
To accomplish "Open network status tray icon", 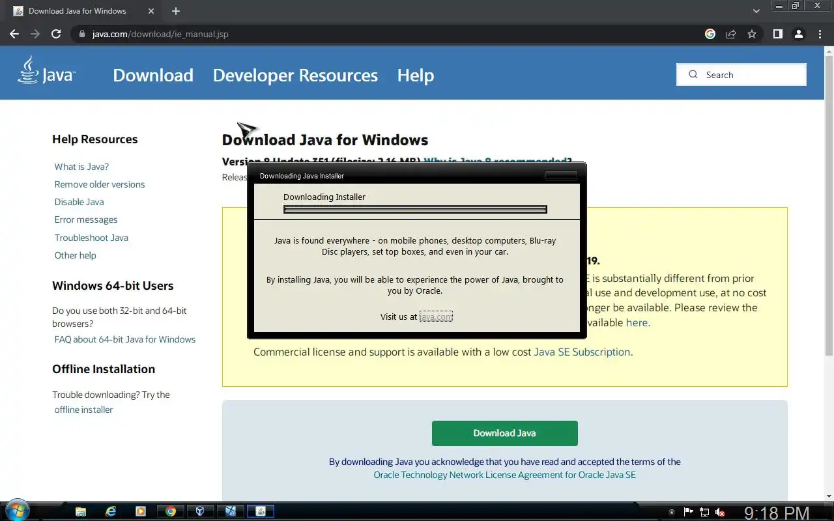I will [704, 512].
